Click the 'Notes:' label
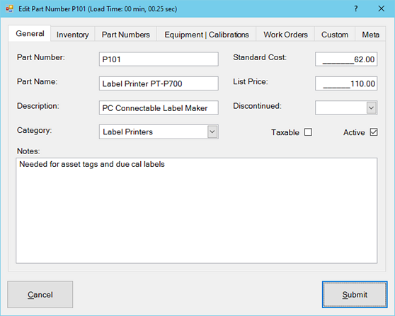 [x=28, y=151]
